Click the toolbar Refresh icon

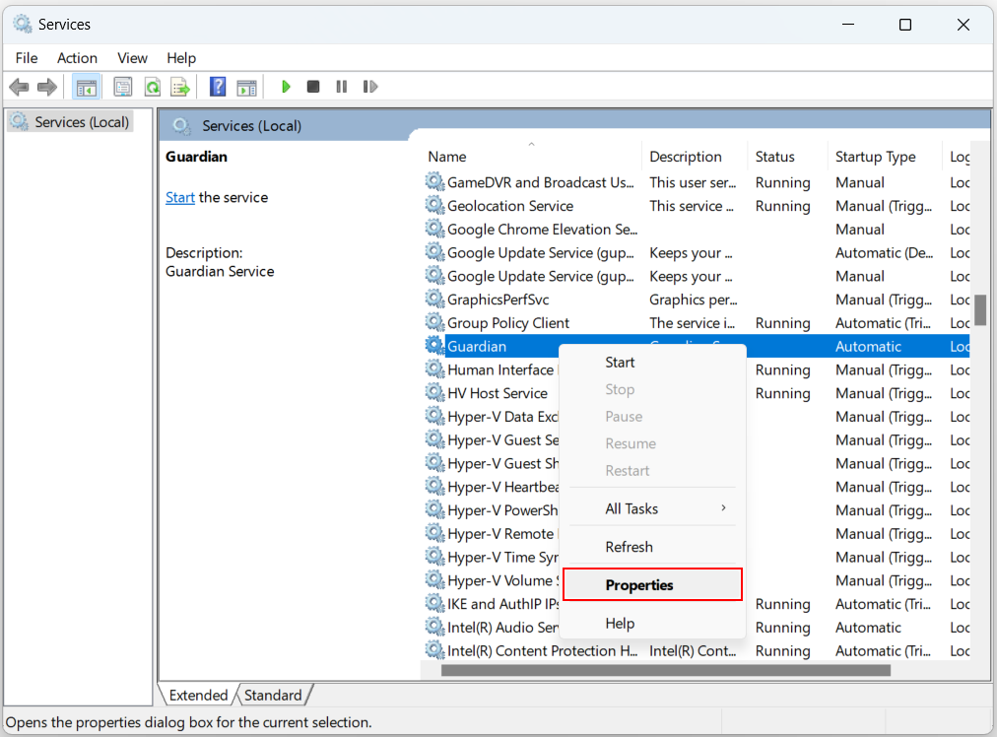153,87
